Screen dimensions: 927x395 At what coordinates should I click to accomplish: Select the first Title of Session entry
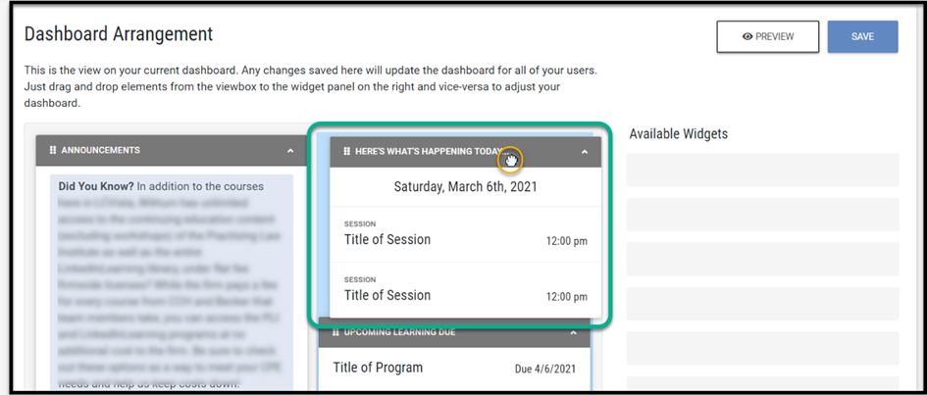(x=387, y=239)
